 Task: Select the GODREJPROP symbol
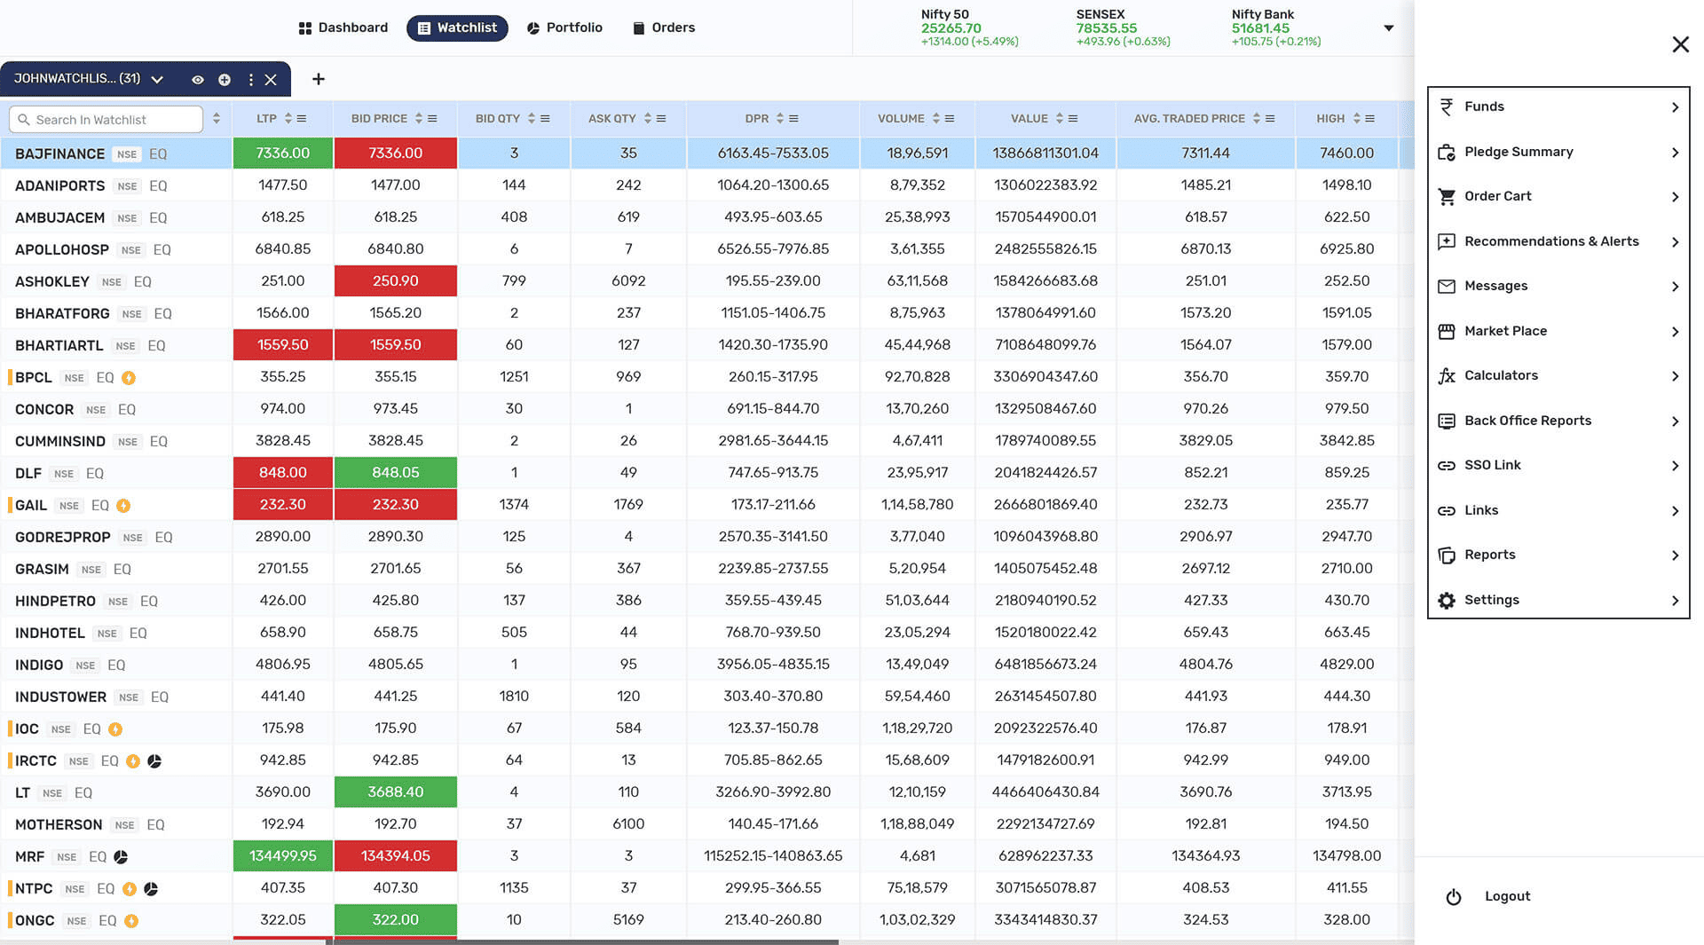coord(63,538)
